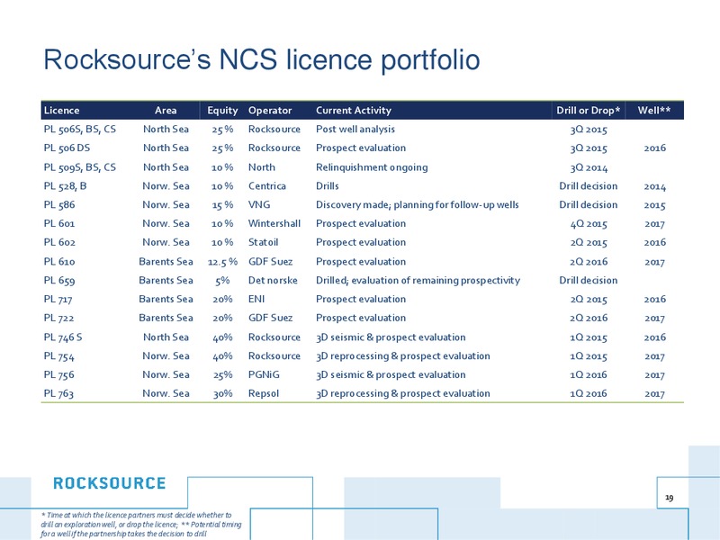Viewport: 720px width, 540px height.
Task: Click the "Operator" column header
Action: [270, 111]
